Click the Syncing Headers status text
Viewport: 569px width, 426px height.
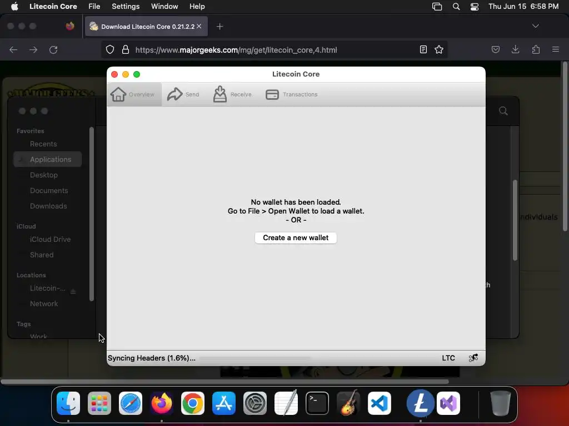151,358
